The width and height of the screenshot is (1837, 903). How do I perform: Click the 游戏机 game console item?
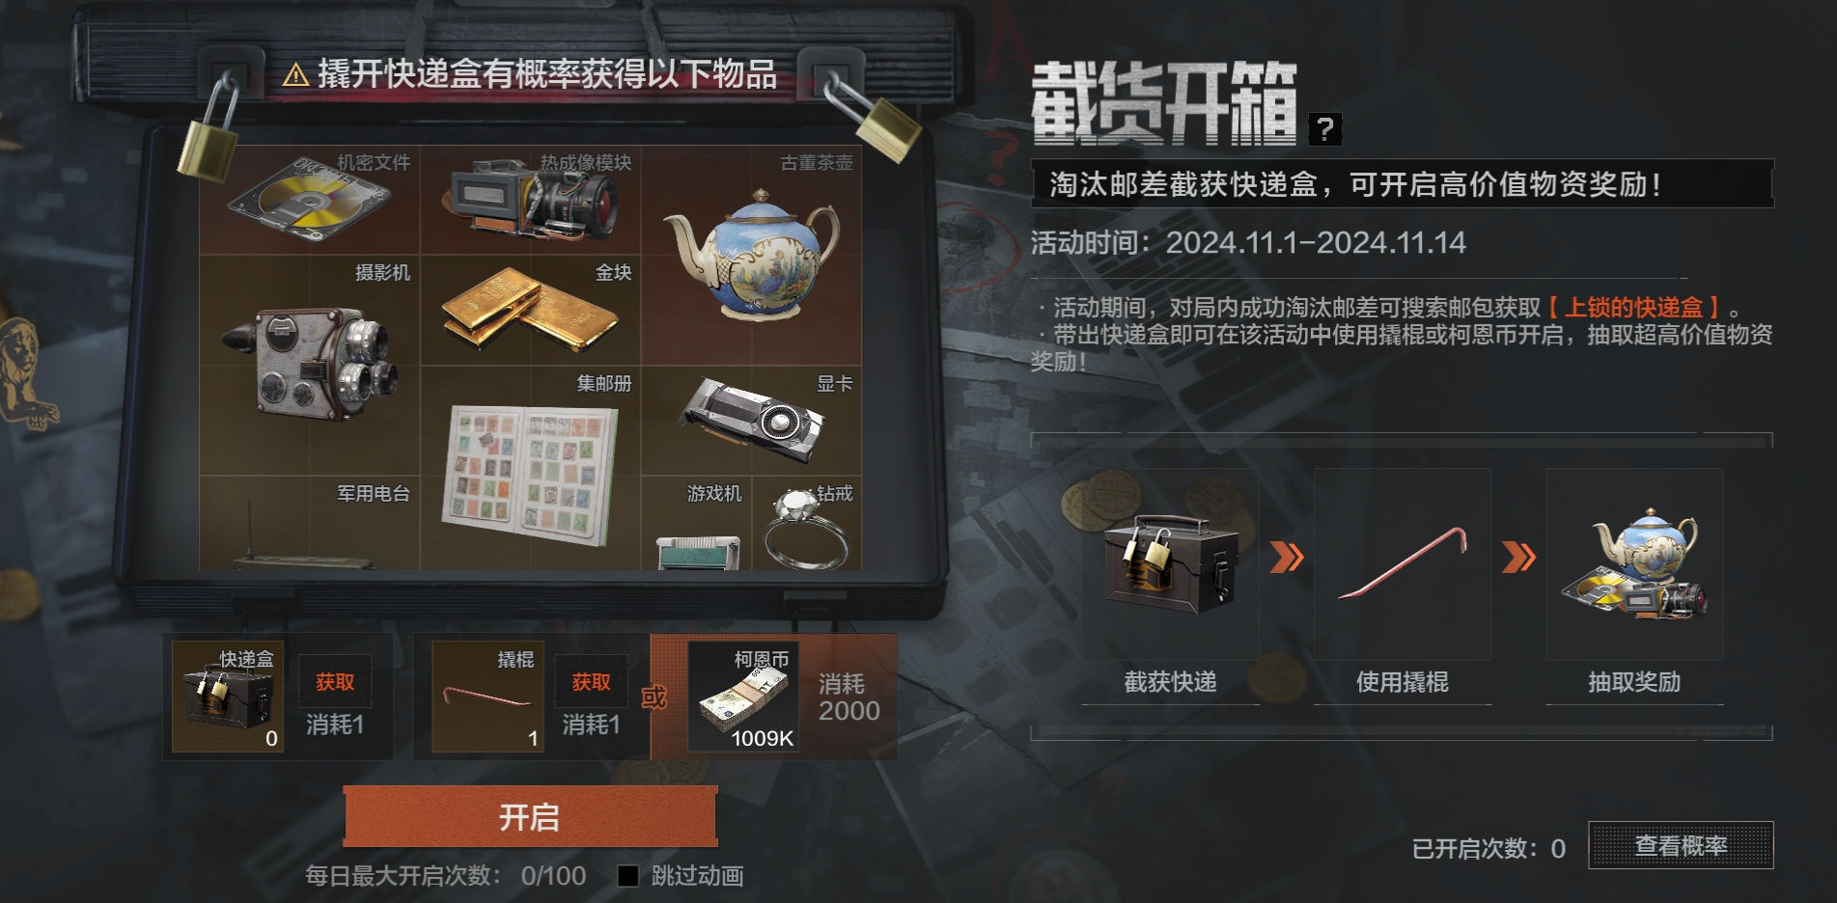(697, 523)
